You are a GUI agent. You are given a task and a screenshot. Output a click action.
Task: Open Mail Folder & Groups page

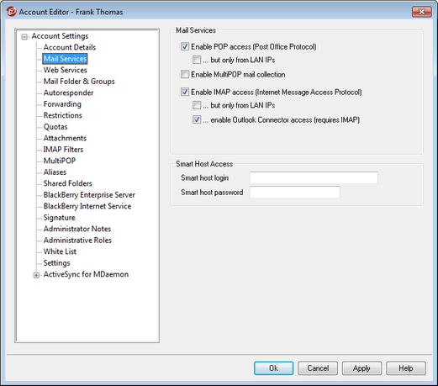[79, 82]
